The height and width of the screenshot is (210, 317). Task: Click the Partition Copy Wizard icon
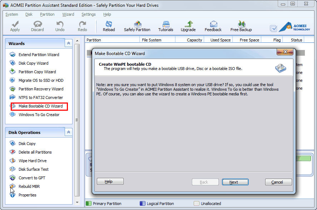[13, 71]
